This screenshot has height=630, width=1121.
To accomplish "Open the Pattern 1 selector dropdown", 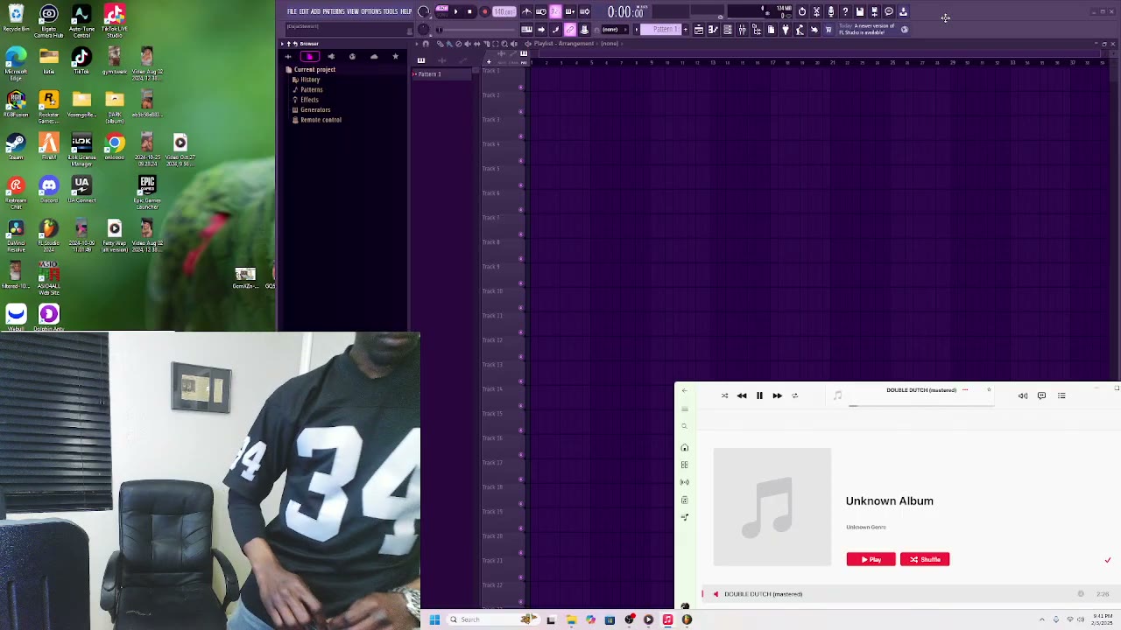I will 663,30.
